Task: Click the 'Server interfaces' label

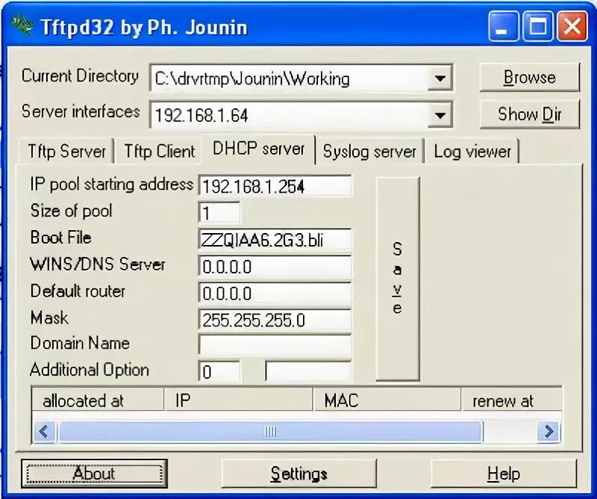Action: 81,111
